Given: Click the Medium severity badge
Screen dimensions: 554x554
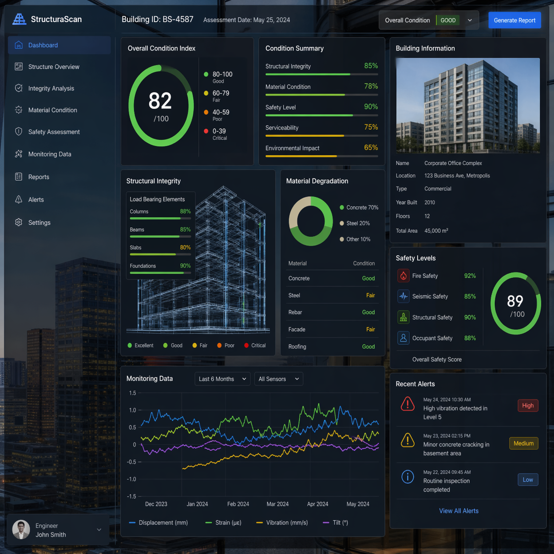Looking at the screenshot, I should (523, 443).
